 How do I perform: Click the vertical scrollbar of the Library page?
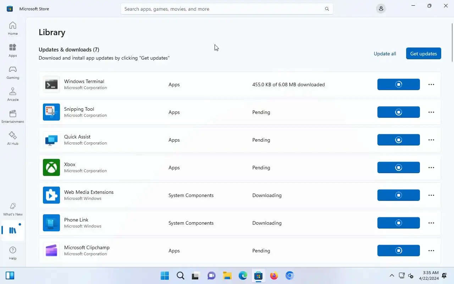pos(452,43)
